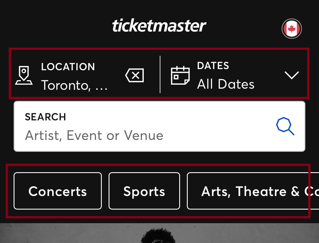Switch to the Sports category
319x243 pixels.
144,191
